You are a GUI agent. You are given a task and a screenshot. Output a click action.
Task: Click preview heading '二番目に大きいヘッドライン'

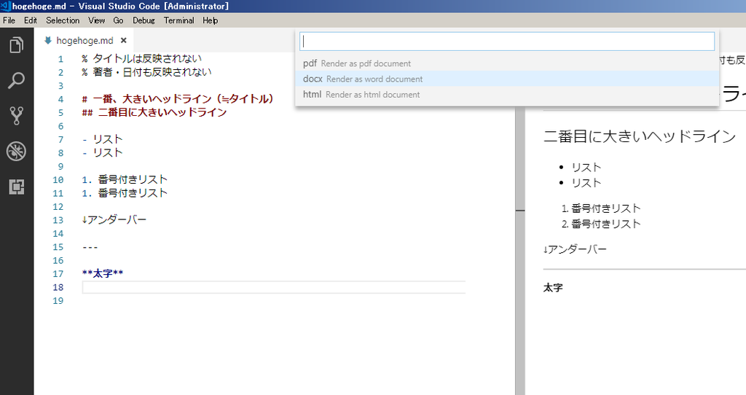(640, 136)
